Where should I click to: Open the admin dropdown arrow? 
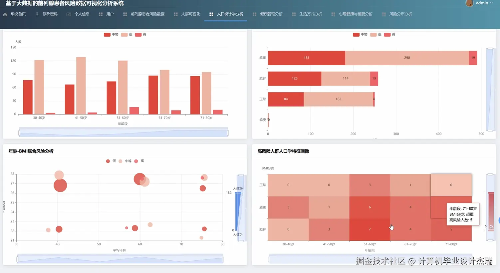click(x=491, y=3)
